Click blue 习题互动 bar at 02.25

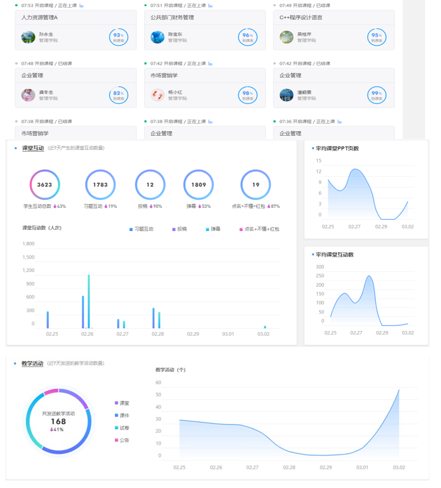pyautogui.click(x=48, y=319)
